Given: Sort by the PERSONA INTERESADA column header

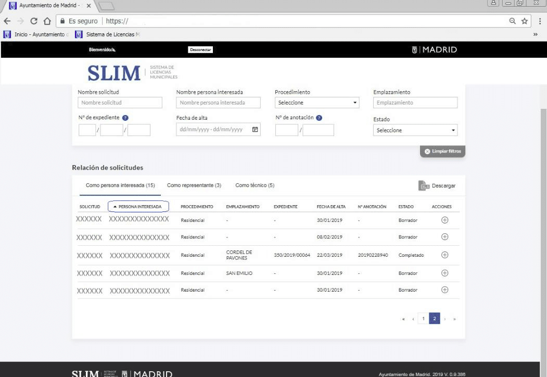Looking at the screenshot, I should [x=138, y=207].
